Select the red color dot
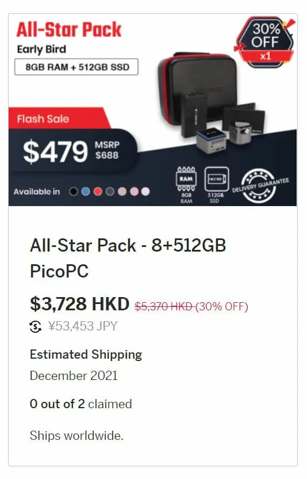The height and width of the screenshot is (479, 307). click(98, 192)
